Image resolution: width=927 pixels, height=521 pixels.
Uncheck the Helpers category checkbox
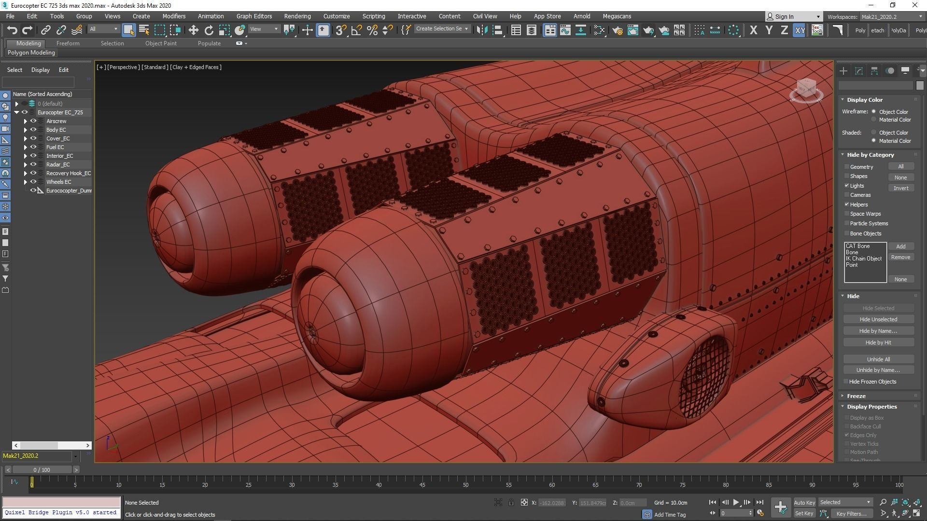(847, 205)
